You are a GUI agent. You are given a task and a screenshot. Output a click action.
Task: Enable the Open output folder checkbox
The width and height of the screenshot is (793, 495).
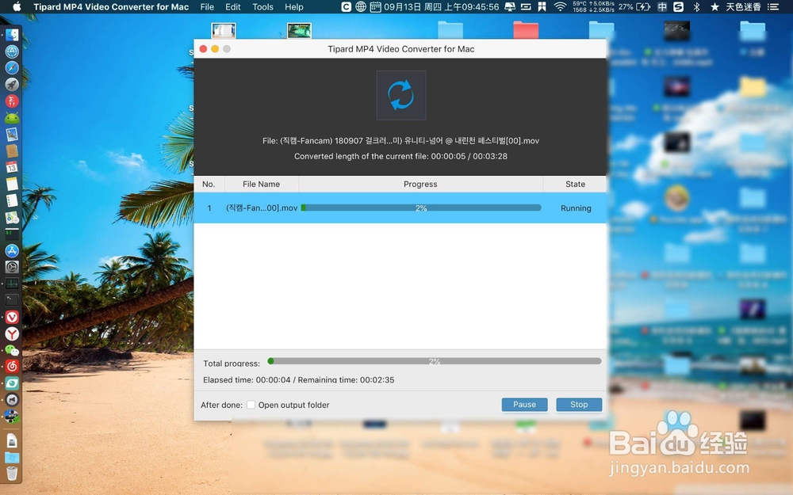(x=251, y=404)
